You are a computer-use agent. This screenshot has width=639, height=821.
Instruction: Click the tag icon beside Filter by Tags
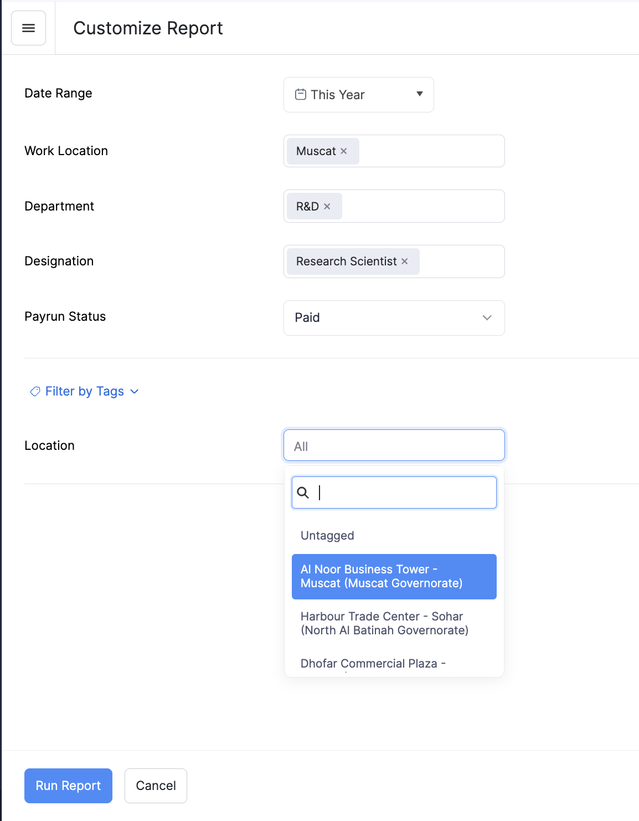pos(35,391)
